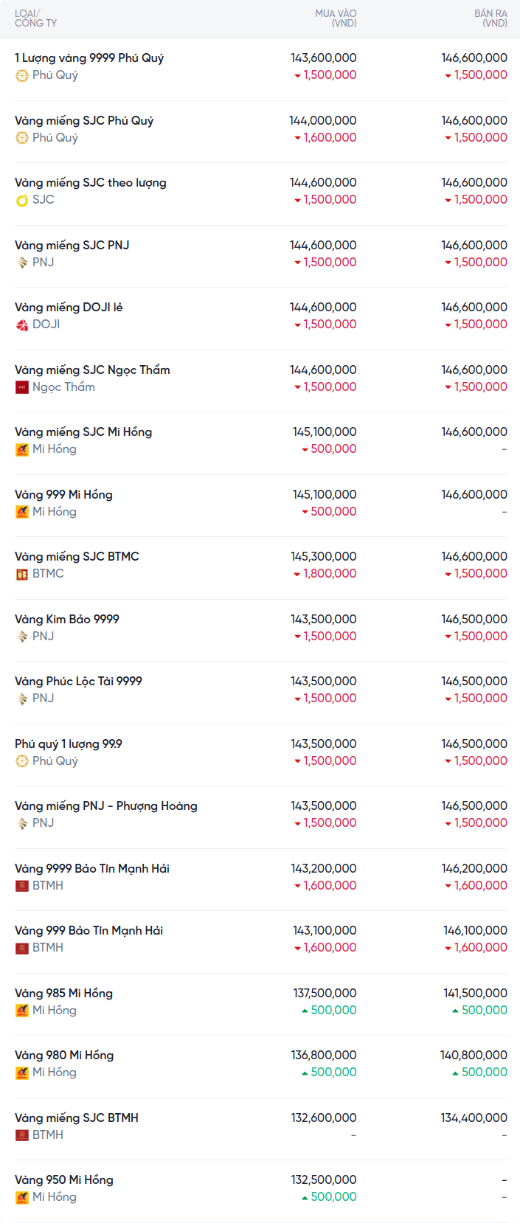Click the DOJI red logo icon
This screenshot has width=520, height=1223.
point(22,325)
